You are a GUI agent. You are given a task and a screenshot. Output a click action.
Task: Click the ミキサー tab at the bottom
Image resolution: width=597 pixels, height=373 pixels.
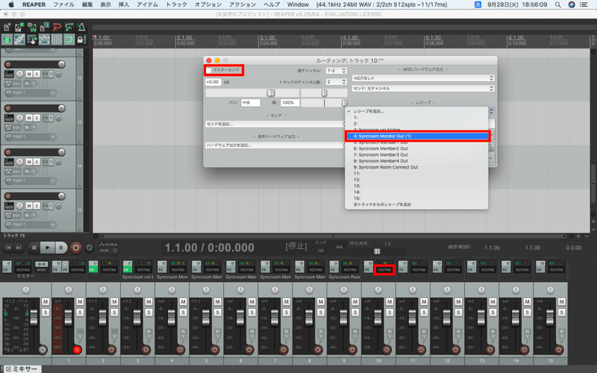pos(22,369)
